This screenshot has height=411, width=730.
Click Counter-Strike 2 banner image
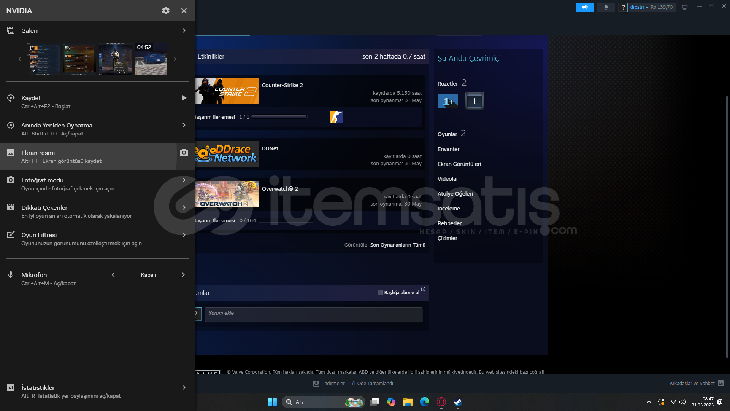(x=227, y=91)
